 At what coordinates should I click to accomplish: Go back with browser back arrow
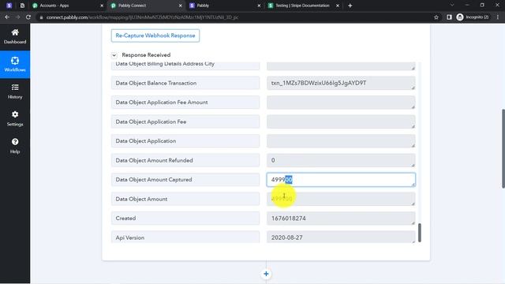tap(7, 17)
